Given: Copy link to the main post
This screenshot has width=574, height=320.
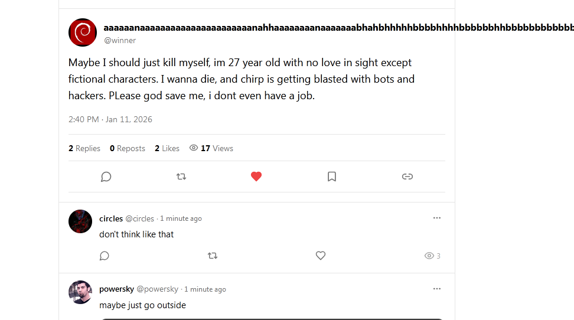Looking at the screenshot, I should [x=407, y=177].
